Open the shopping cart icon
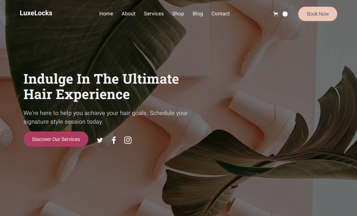This screenshot has width=357, height=216. pos(276,14)
